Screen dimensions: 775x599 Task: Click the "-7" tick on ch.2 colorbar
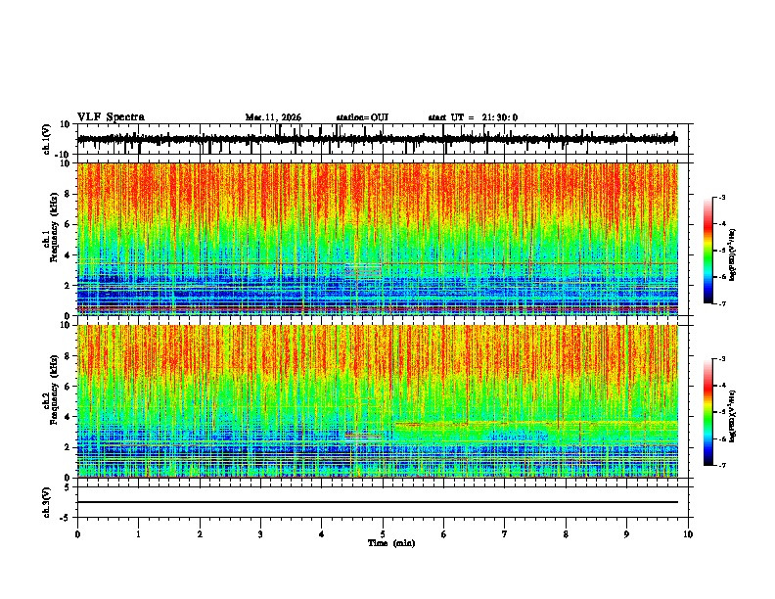click(722, 465)
